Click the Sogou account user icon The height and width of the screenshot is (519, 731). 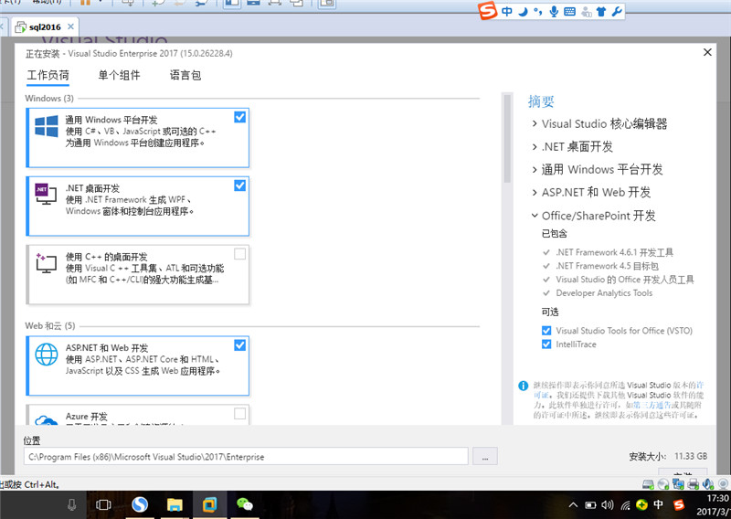tap(586, 12)
